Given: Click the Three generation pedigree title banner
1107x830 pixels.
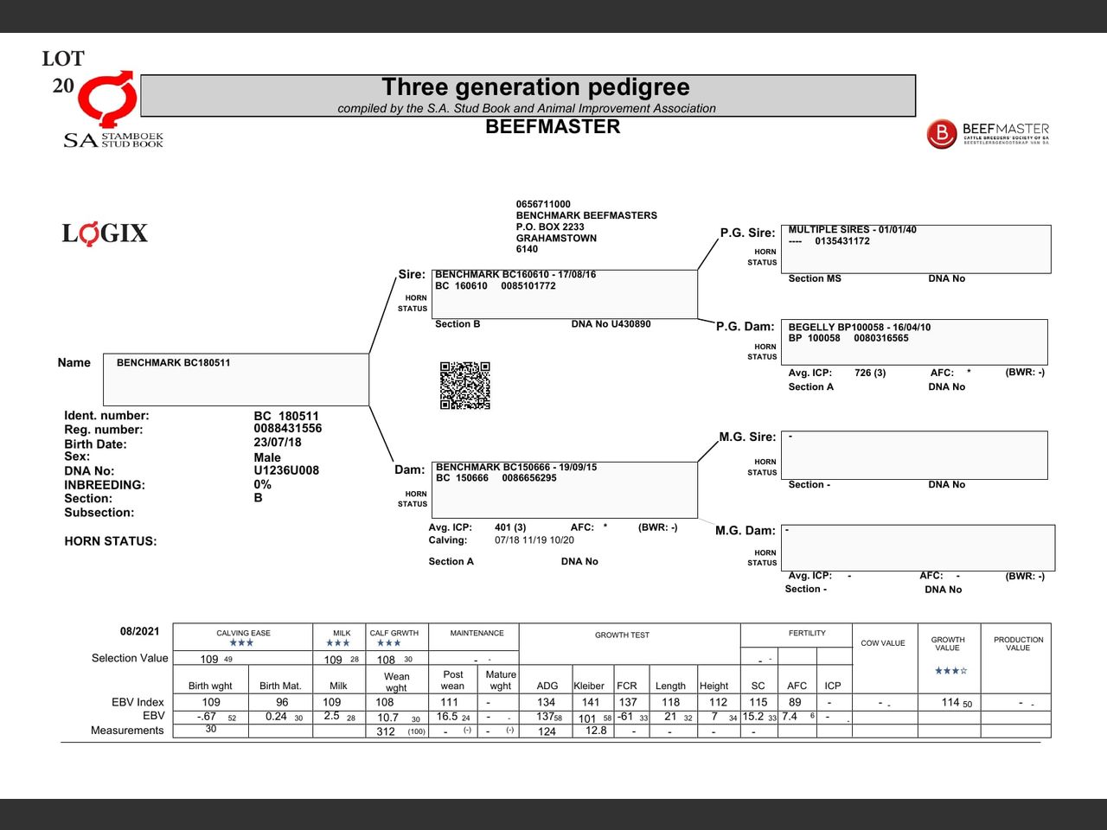Looking at the screenshot, I should click(528, 95).
